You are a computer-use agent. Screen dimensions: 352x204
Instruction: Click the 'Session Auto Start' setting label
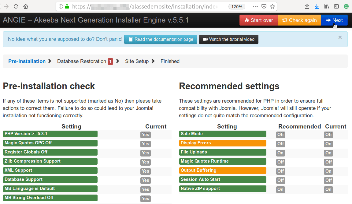[223, 180]
